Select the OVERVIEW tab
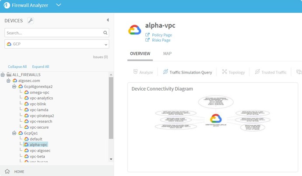 tap(140, 53)
